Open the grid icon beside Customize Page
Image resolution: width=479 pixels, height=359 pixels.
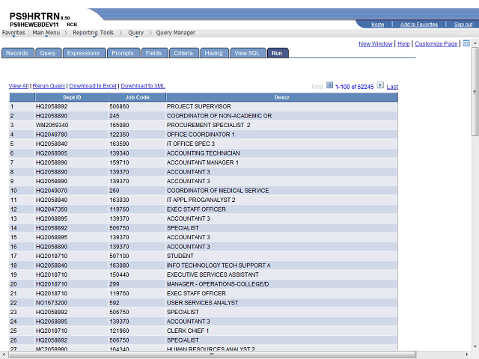466,43
